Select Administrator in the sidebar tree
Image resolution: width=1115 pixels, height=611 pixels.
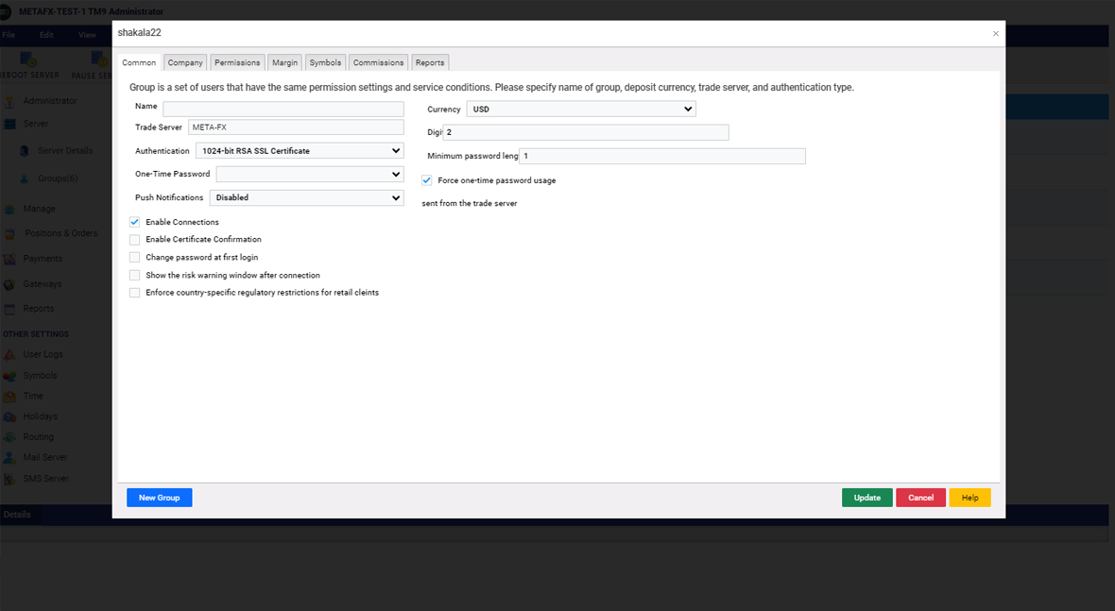coord(50,101)
